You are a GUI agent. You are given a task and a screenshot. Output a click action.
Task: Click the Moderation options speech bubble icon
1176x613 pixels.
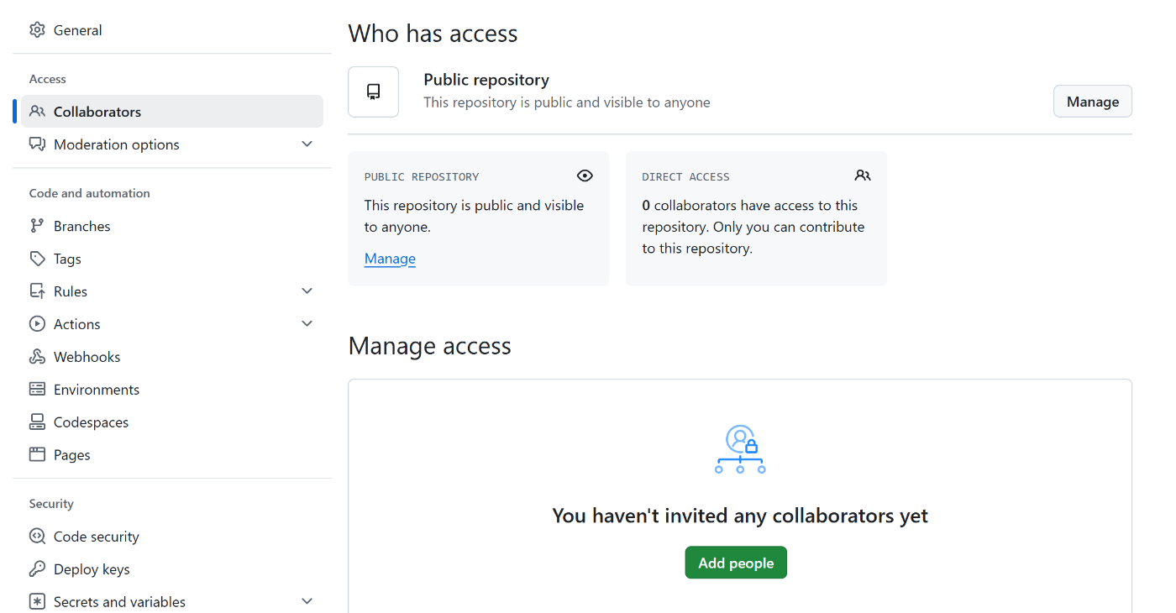pyautogui.click(x=37, y=144)
